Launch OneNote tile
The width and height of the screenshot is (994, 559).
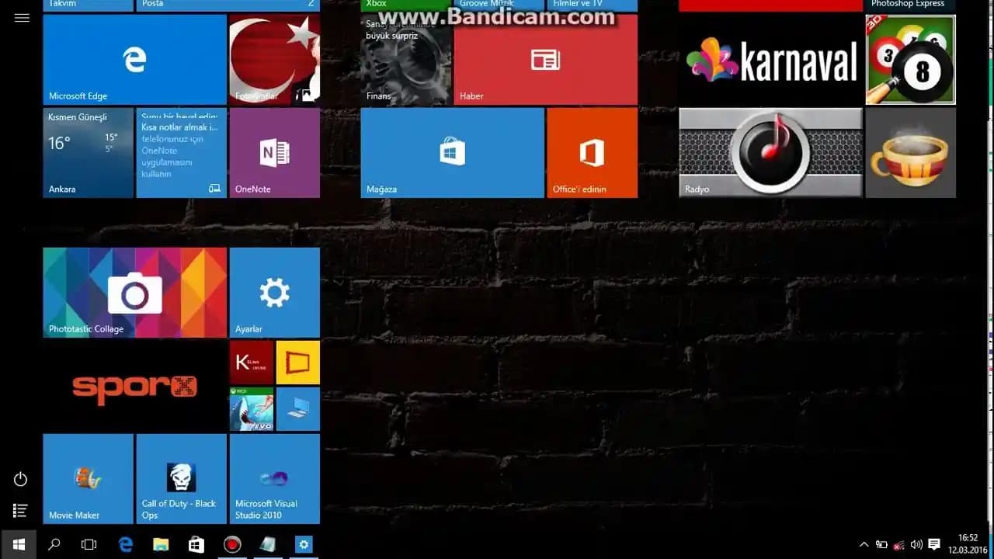tap(273, 151)
